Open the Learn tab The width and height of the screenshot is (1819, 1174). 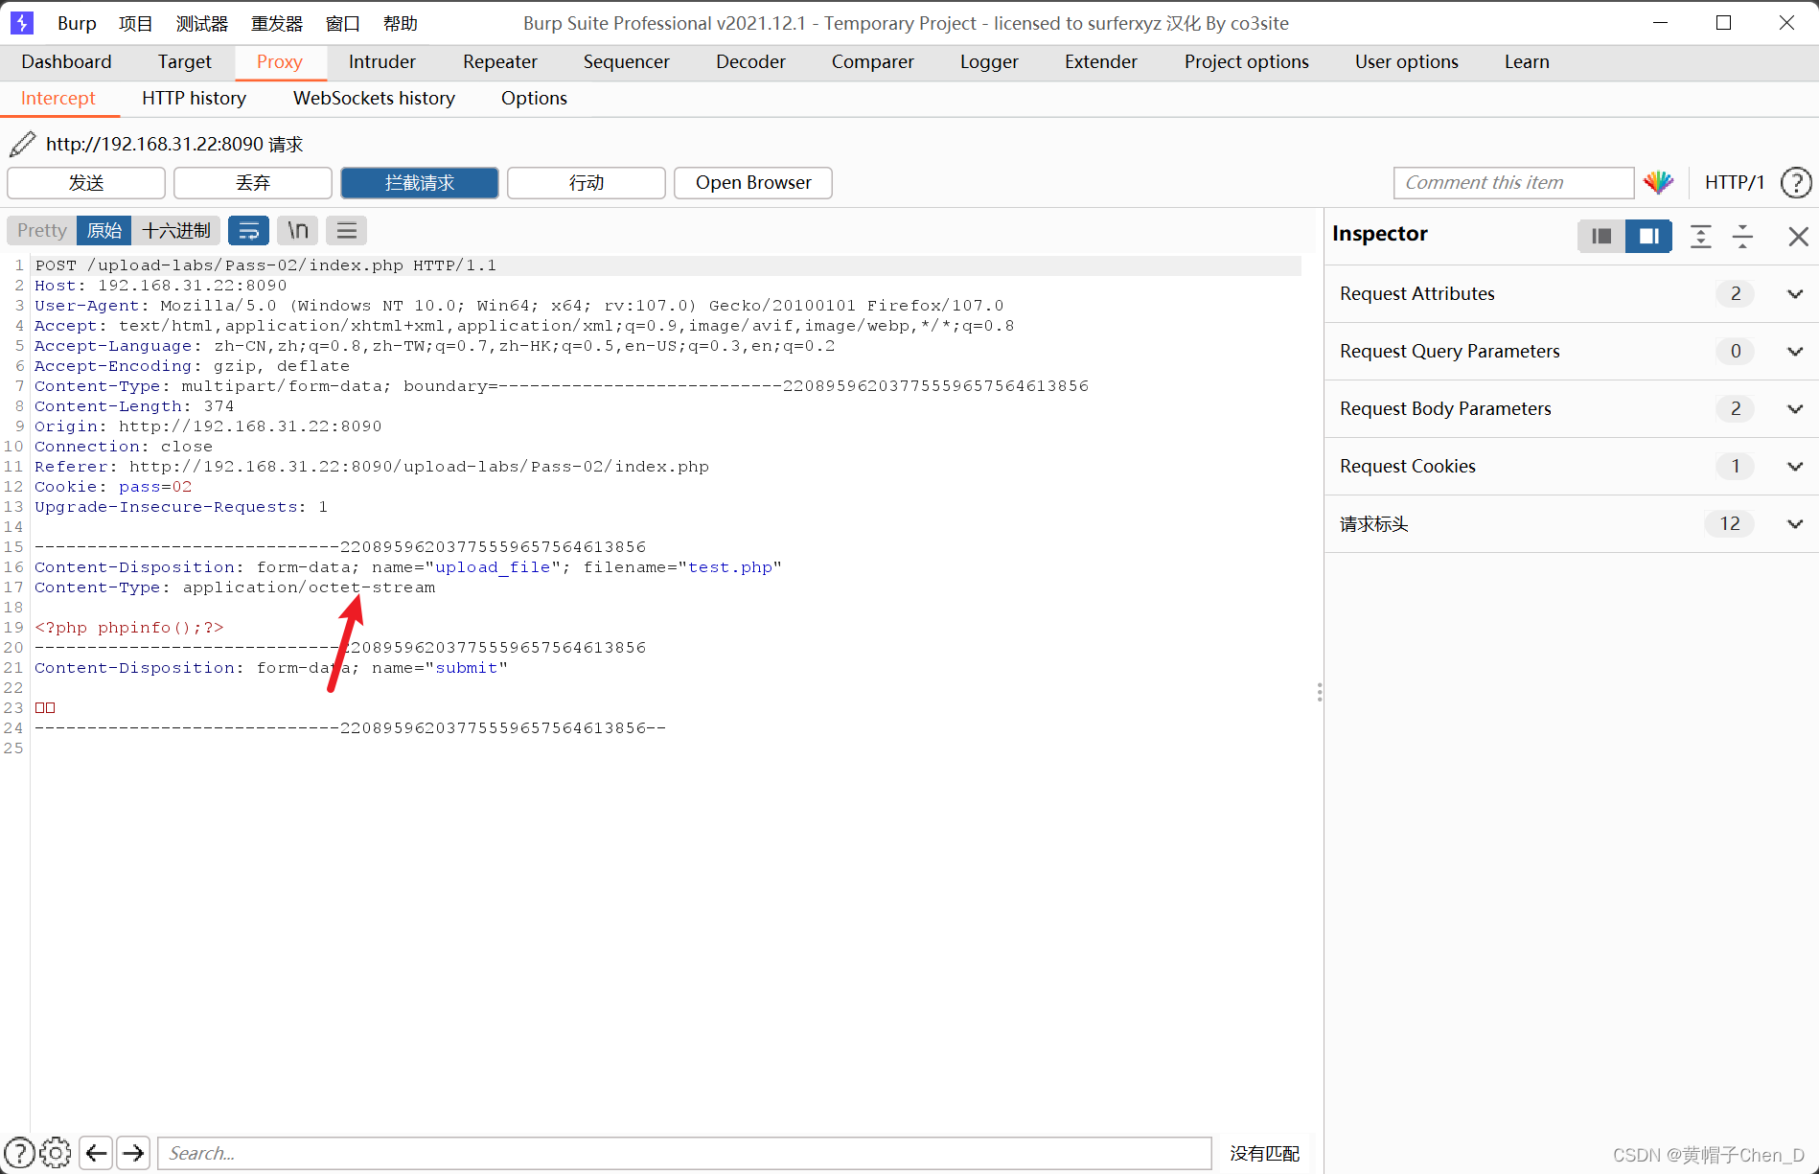(x=1526, y=61)
